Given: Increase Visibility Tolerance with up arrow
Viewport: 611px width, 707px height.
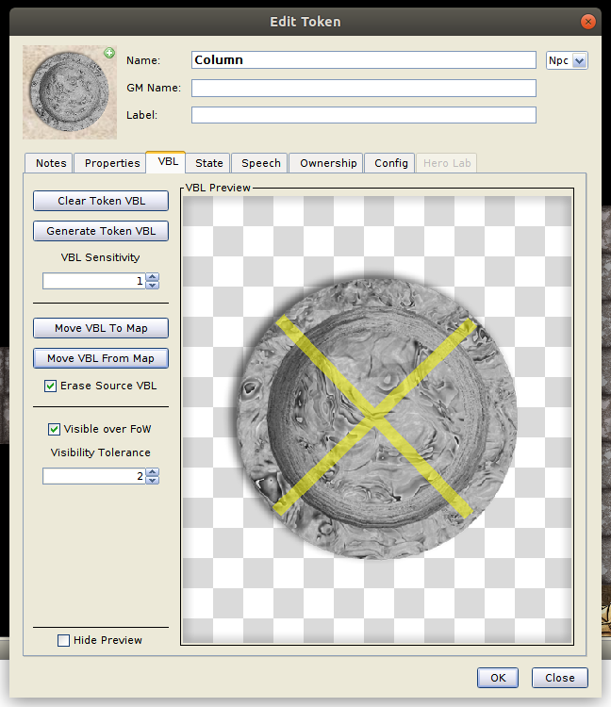Looking at the screenshot, I should tap(153, 472).
